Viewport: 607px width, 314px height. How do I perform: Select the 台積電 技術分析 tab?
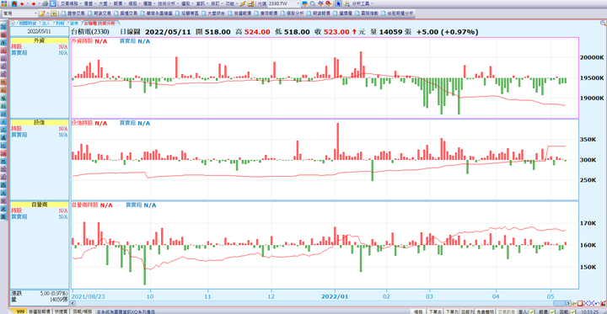(x=99, y=24)
